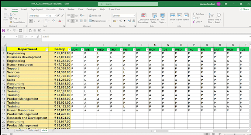Screen dimensions: 251x135
Task: Switch to the Analysis sheet tab
Action: [x=20, y=130]
